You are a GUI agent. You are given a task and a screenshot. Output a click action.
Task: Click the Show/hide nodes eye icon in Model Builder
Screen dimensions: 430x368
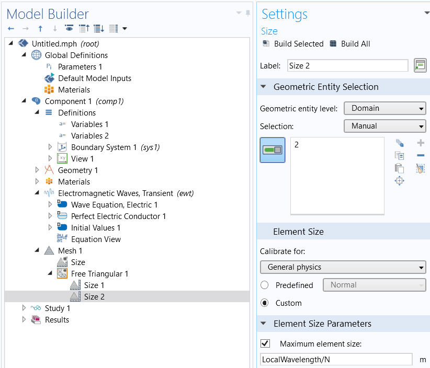point(69,28)
